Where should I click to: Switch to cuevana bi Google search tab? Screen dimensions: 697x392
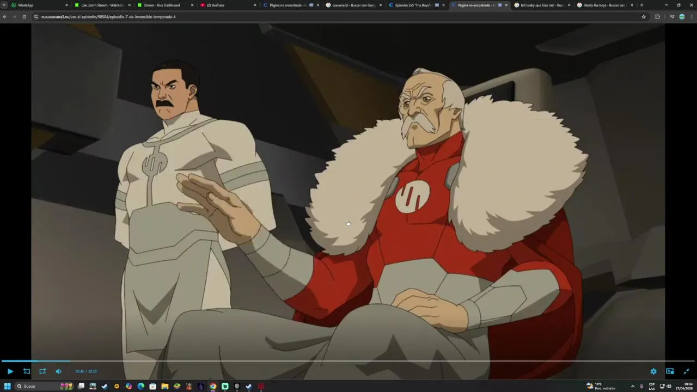(353, 5)
